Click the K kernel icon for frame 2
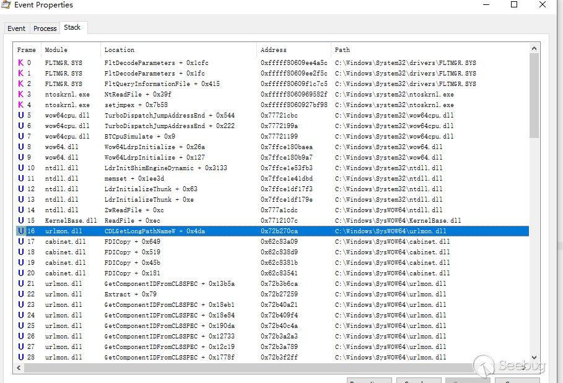 (21, 84)
